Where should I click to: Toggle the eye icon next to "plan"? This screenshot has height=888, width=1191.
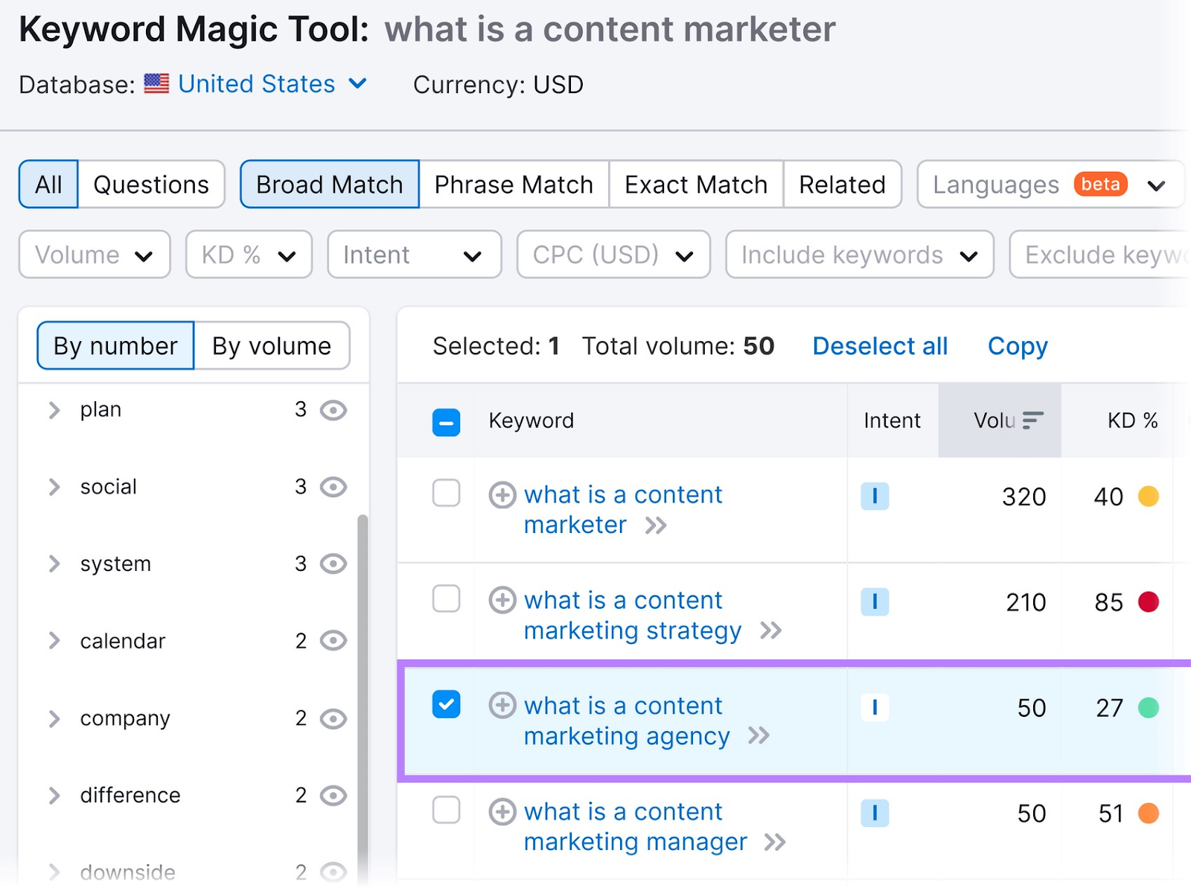[x=334, y=410]
